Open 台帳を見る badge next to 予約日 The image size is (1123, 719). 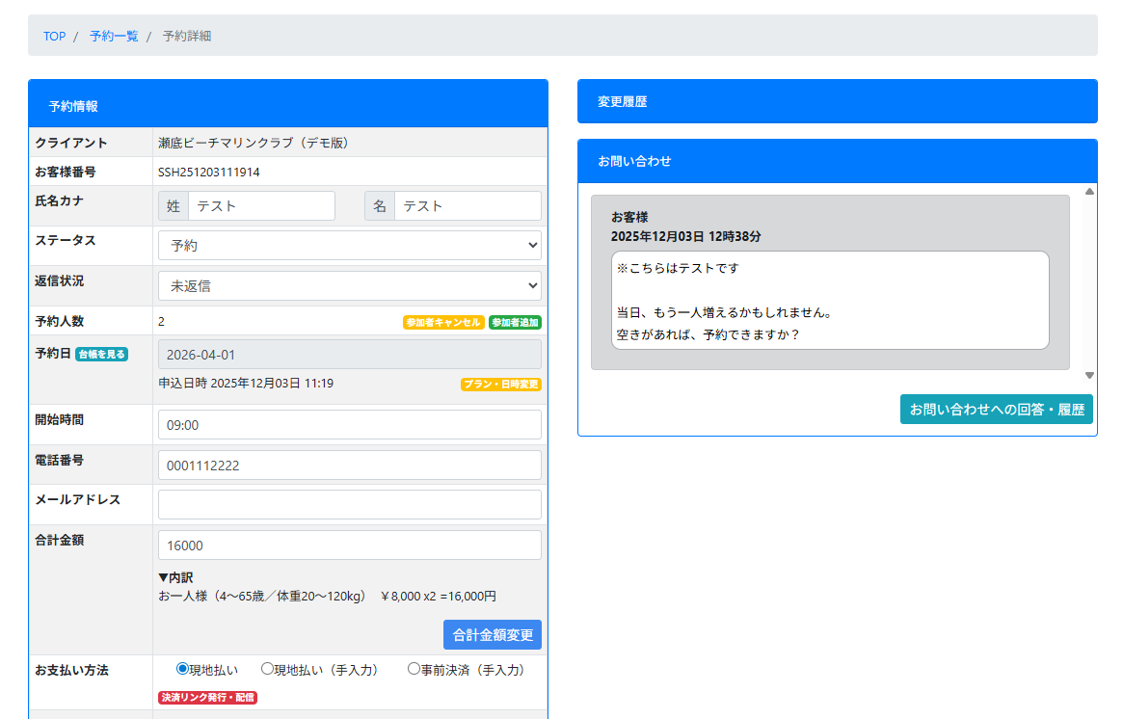[x=101, y=354]
